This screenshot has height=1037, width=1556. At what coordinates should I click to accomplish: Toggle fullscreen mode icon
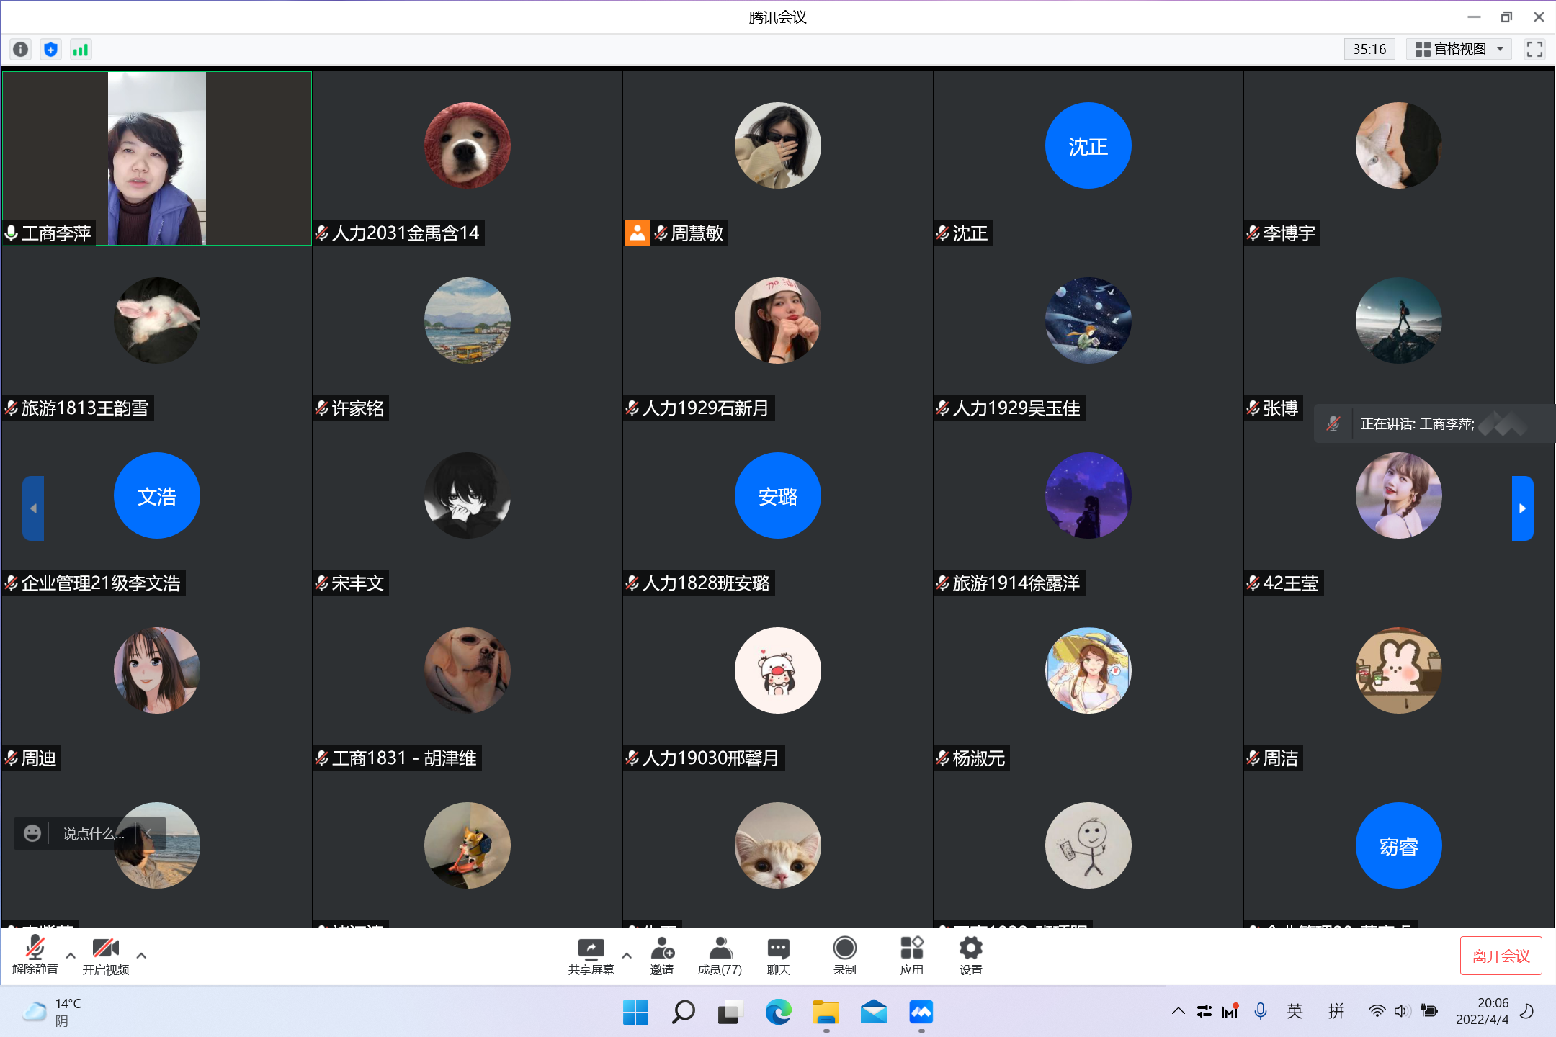[1534, 49]
